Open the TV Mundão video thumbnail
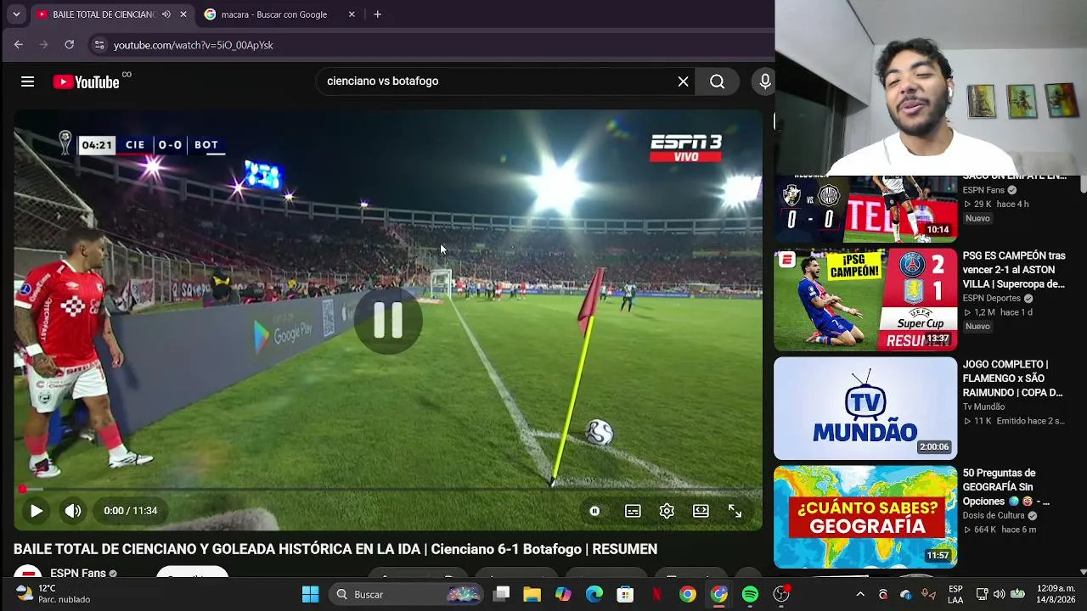1087x611 pixels. click(865, 408)
